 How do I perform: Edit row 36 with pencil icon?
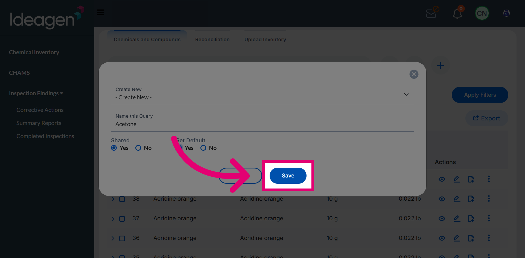point(457,238)
